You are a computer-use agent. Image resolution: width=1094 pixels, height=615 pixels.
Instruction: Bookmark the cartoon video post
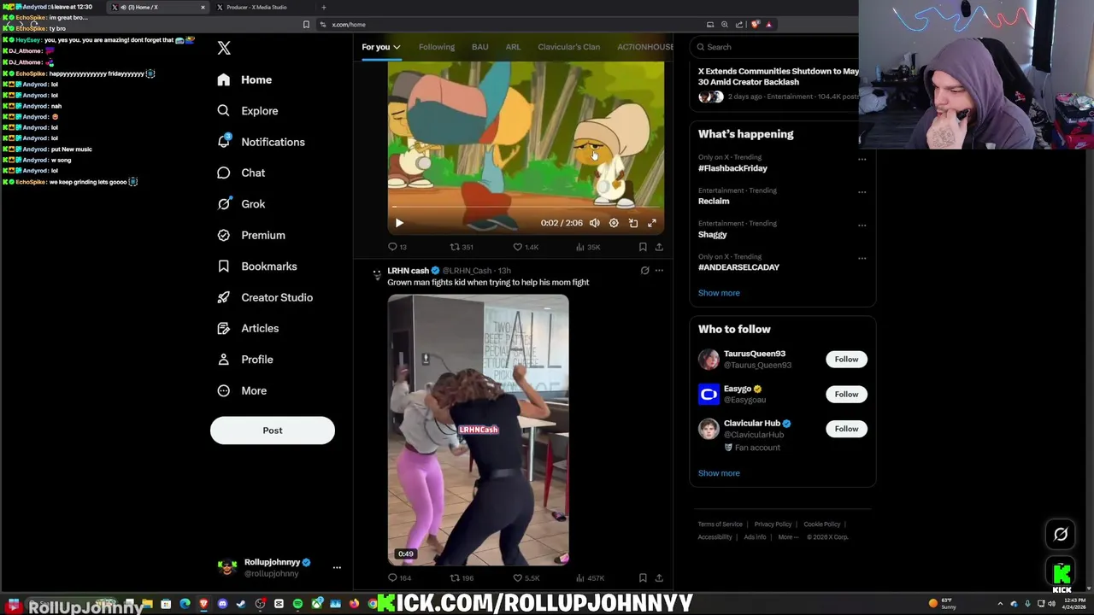point(643,247)
